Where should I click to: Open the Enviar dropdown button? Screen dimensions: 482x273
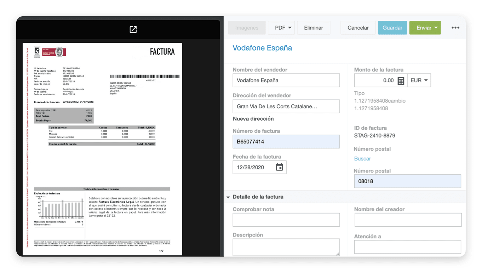click(x=425, y=28)
